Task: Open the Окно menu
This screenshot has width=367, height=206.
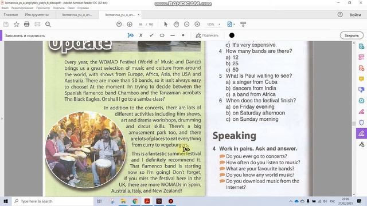Action: tap(71, 8)
